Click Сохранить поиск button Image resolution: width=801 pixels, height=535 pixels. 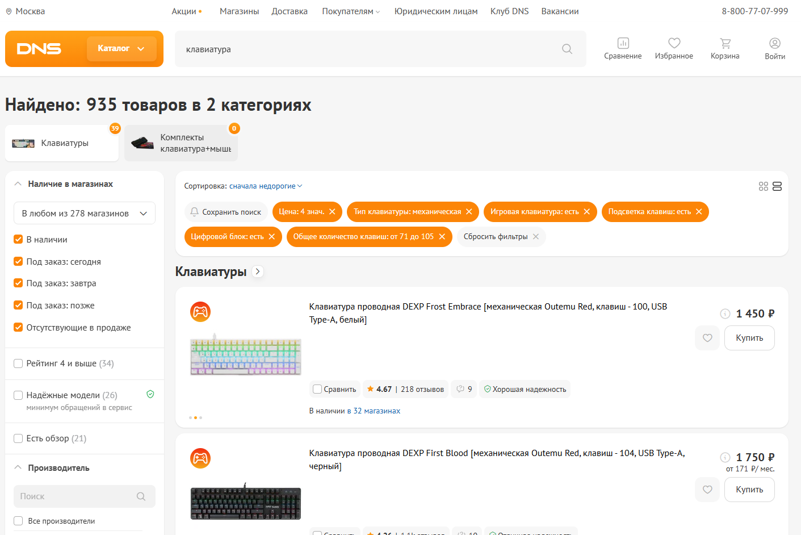[226, 212]
